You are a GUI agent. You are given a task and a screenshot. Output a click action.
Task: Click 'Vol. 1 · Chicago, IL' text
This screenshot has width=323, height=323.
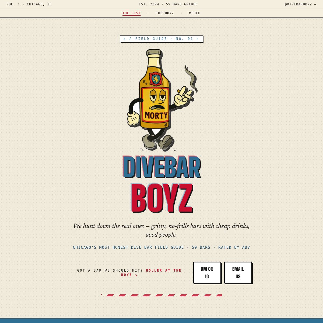pyautogui.click(x=29, y=4)
